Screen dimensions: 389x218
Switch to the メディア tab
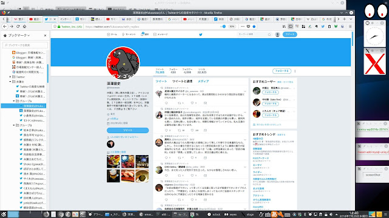tap(203, 81)
